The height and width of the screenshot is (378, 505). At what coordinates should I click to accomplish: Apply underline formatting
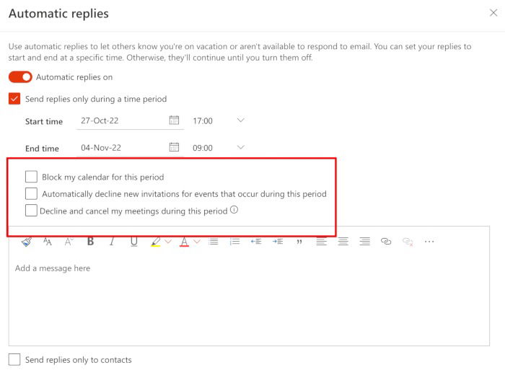click(134, 242)
